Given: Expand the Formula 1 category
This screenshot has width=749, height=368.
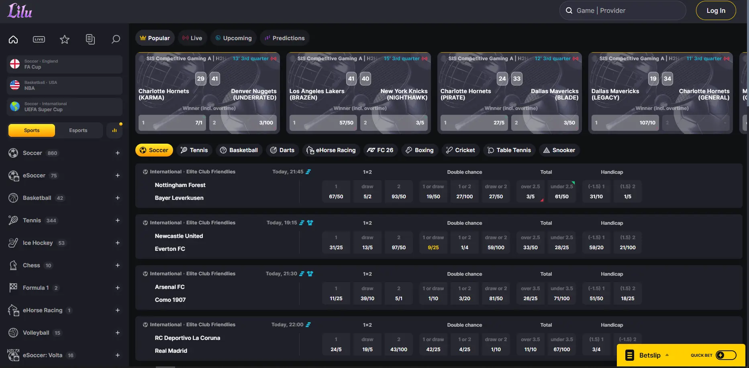Looking at the screenshot, I should point(118,288).
